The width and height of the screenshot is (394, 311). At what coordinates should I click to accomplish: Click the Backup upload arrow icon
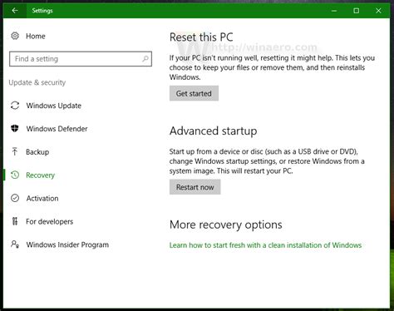point(15,151)
